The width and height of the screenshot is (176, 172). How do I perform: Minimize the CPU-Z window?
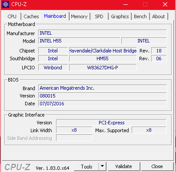126,4
